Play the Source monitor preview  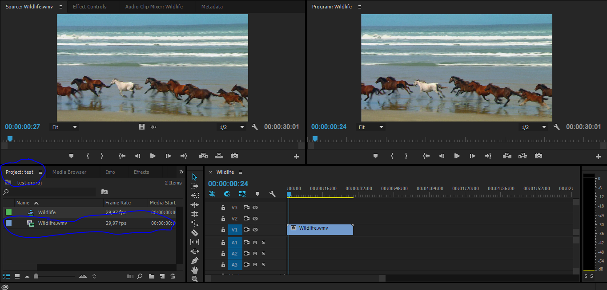coord(153,156)
